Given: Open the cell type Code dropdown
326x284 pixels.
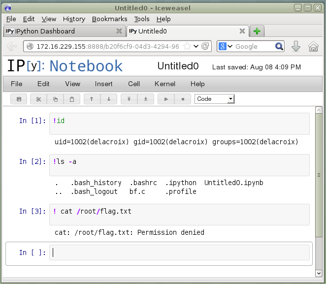Looking at the screenshot, I should [215, 99].
